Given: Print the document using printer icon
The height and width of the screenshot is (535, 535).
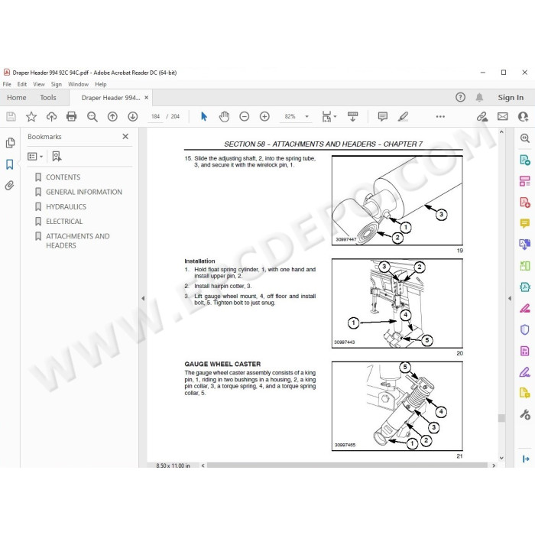Looking at the screenshot, I should tap(72, 117).
